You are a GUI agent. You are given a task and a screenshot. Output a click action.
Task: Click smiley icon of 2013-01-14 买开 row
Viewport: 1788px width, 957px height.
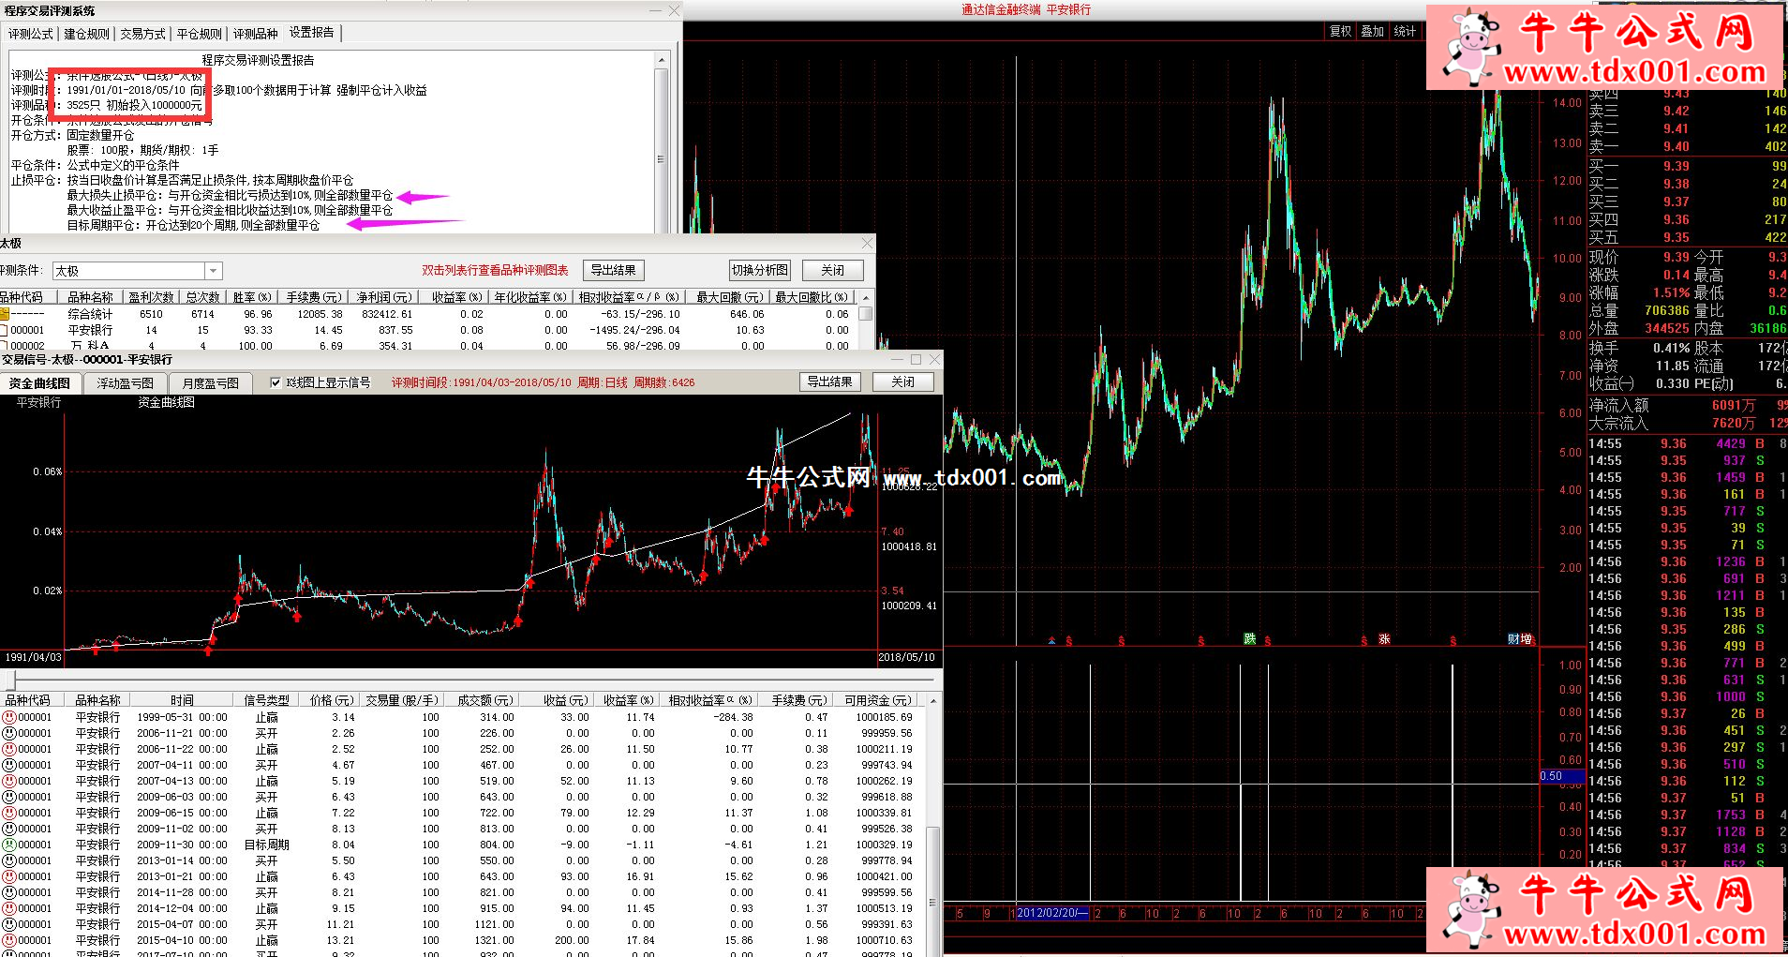[9, 860]
